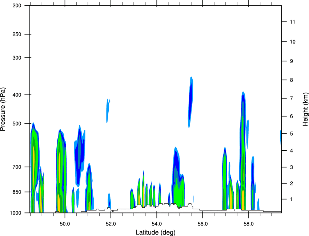Click the 'Height (km)' axis title
The height and width of the screenshot is (236, 309).
click(x=305, y=109)
